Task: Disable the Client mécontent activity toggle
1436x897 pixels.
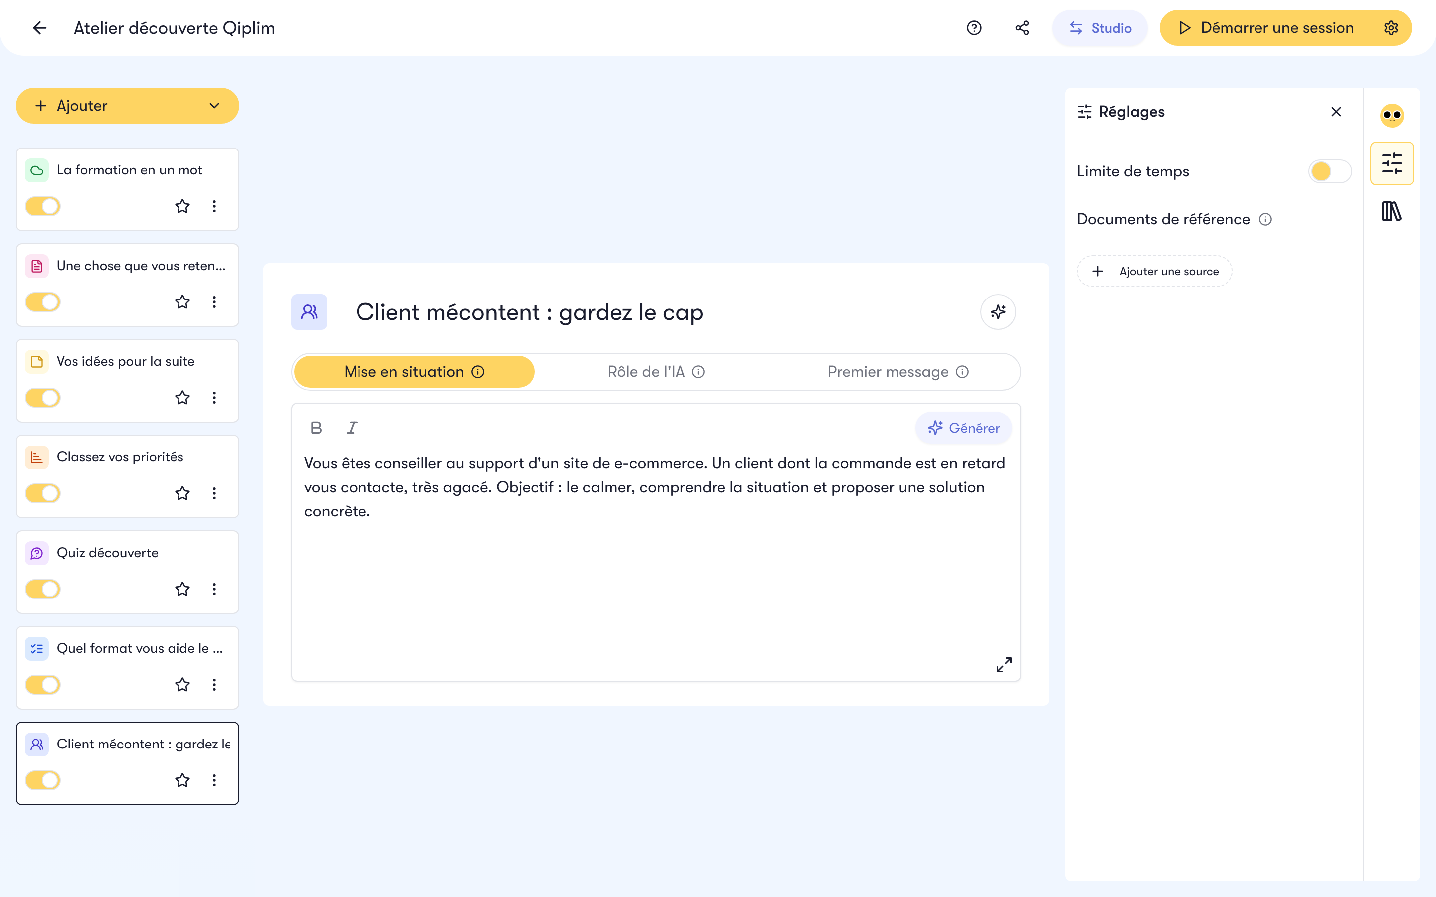Action: [x=43, y=780]
